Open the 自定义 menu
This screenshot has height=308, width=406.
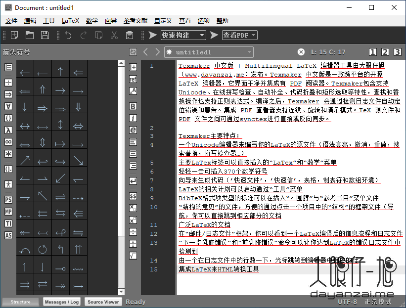(163, 21)
